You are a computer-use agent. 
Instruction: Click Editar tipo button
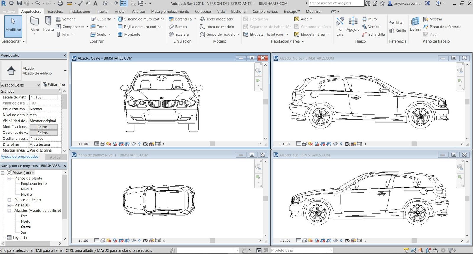point(54,84)
